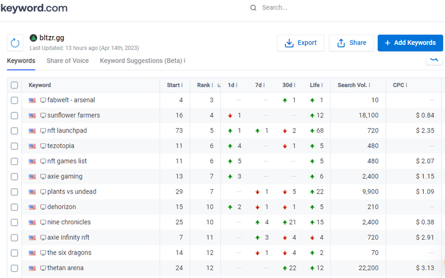445x278 pixels.
Task: Open the Keywords tab
Action: tap(21, 61)
